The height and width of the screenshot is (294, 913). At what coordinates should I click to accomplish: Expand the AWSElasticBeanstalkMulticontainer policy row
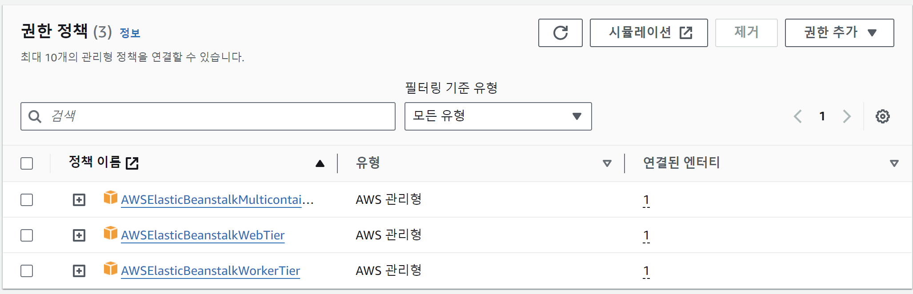79,200
